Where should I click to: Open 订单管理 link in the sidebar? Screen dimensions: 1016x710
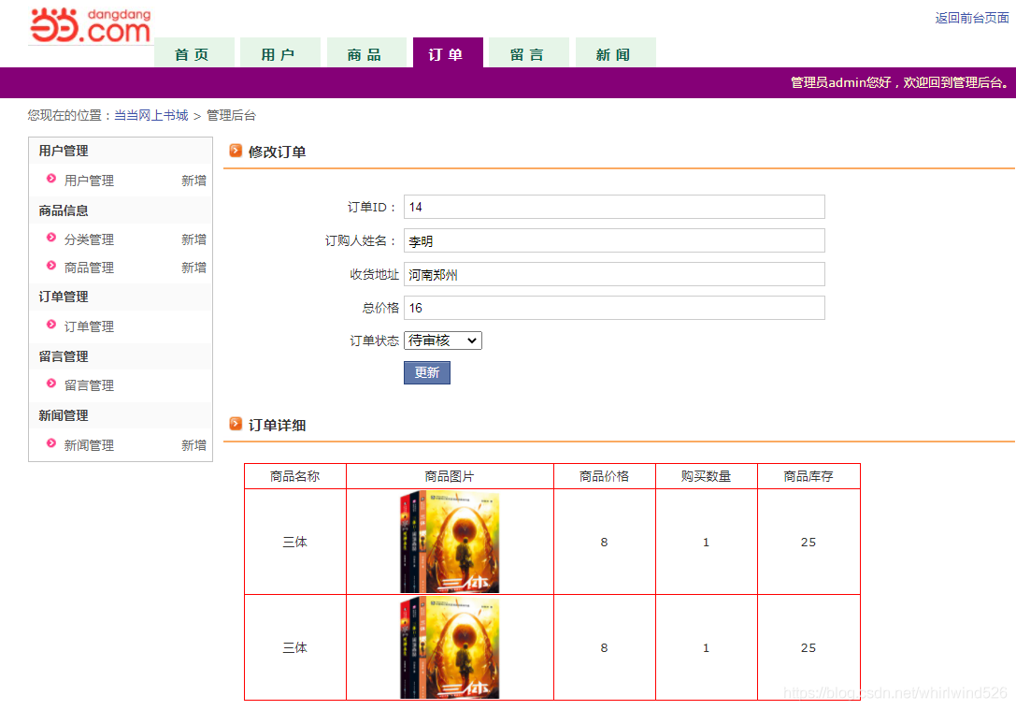point(89,326)
